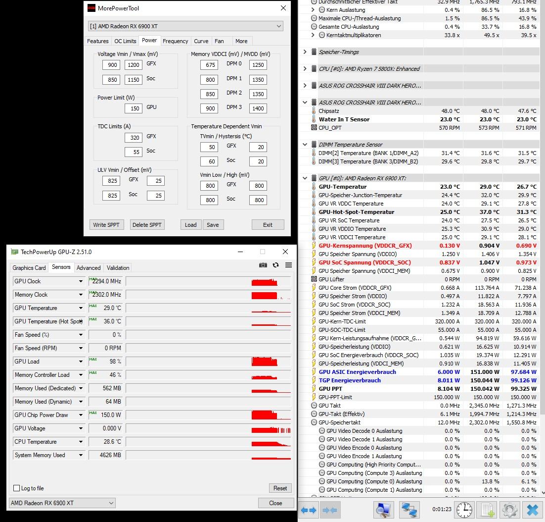
Task: Click the GPU-Z refresh icon
Action: [275, 265]
